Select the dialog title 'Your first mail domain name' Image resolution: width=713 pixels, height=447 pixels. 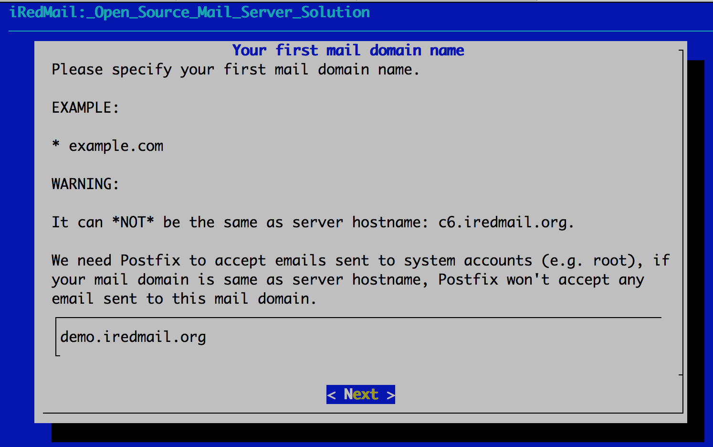click(x=348, y=50)
